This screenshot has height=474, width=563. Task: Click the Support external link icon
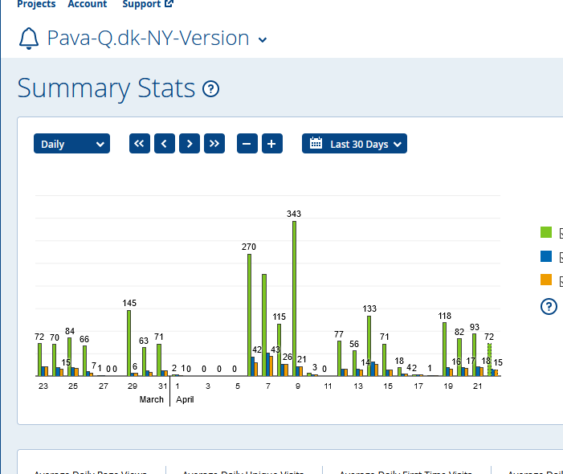[169, 3]
